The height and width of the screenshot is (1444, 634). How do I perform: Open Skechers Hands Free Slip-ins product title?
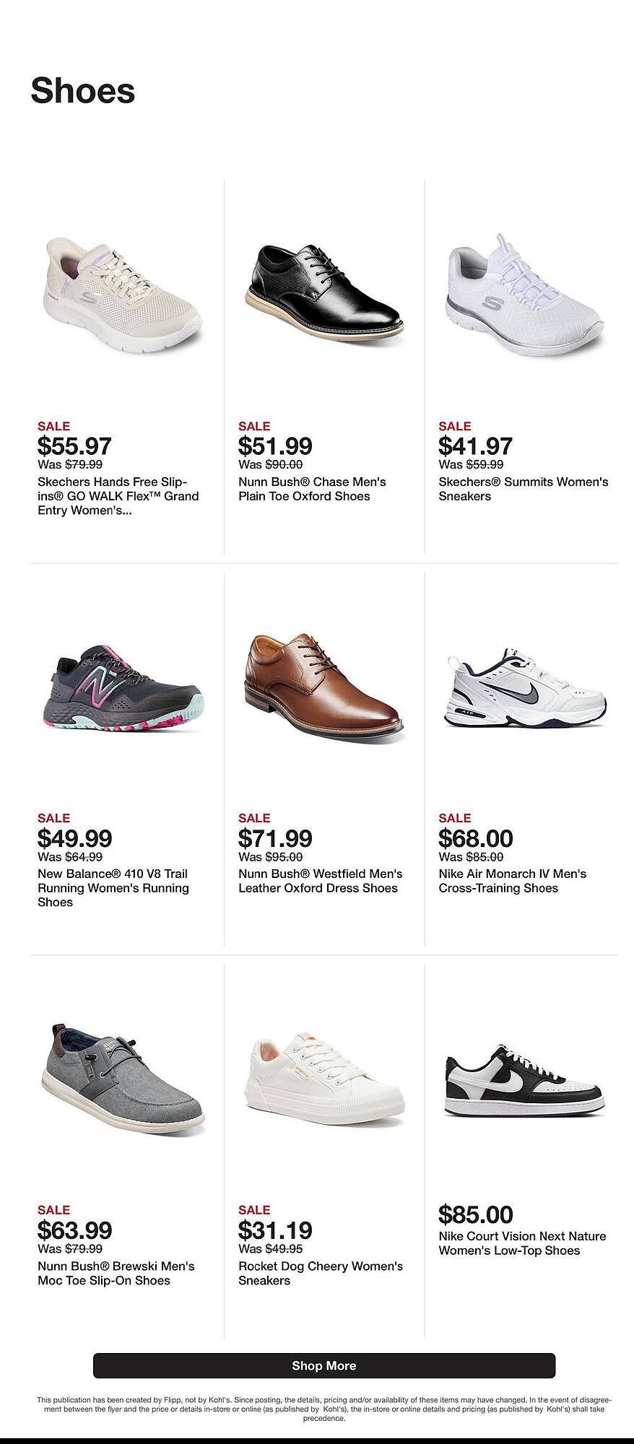(118, 496)
